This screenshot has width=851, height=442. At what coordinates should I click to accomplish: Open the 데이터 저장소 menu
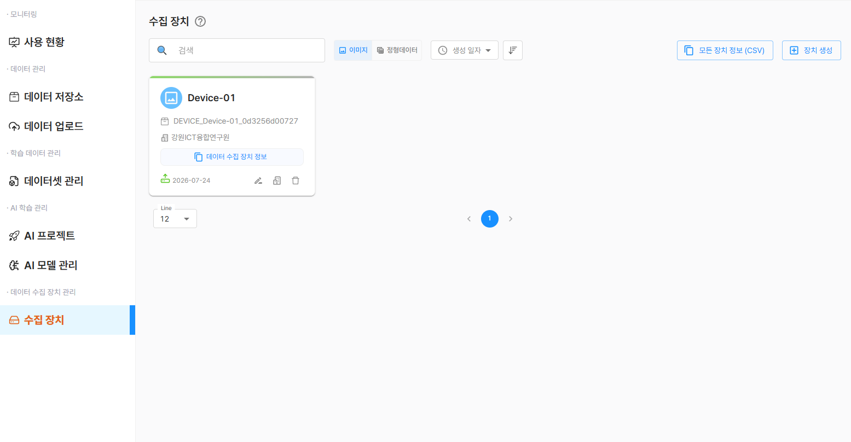(x=46, y=97)
